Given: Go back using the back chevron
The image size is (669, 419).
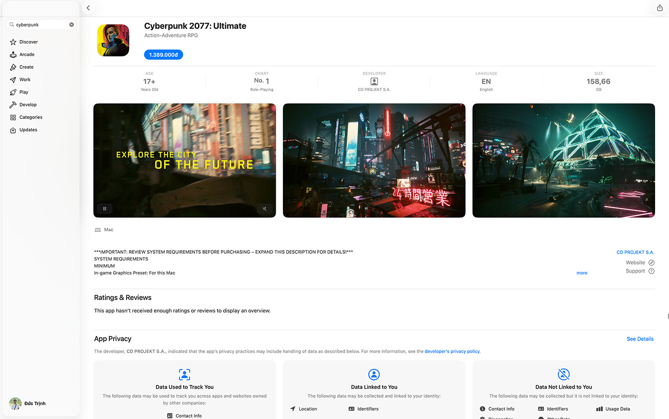Looking at the screenshot, I should click(88, 8).
